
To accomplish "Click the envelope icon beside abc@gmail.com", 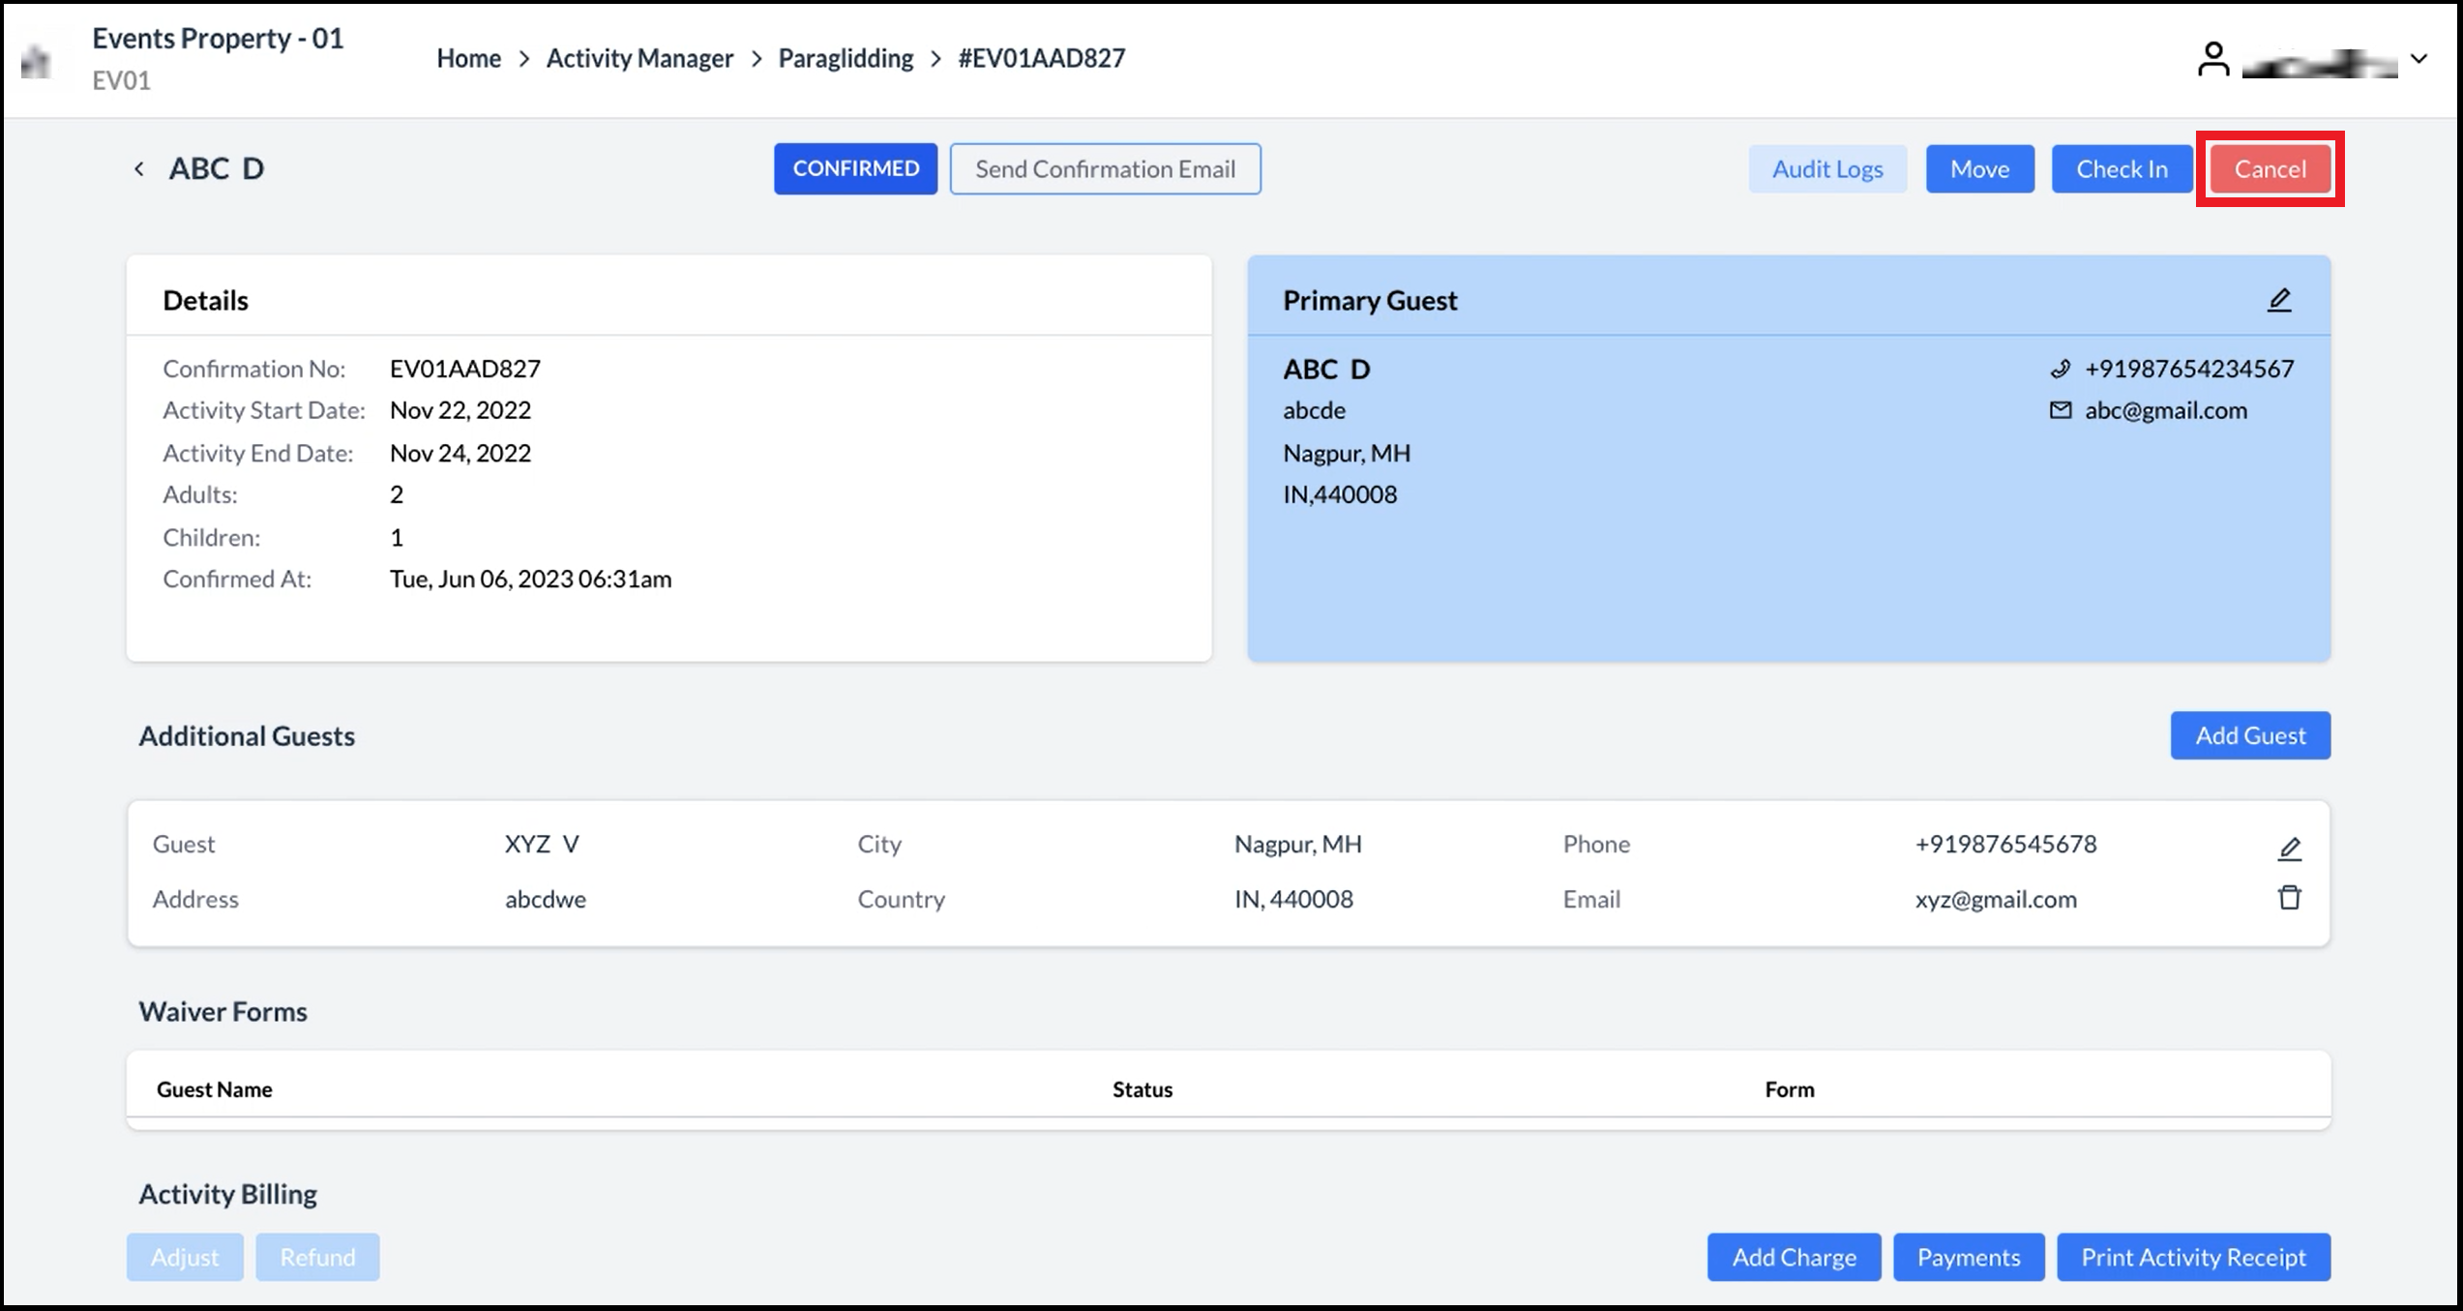I will pos(2060,410).
